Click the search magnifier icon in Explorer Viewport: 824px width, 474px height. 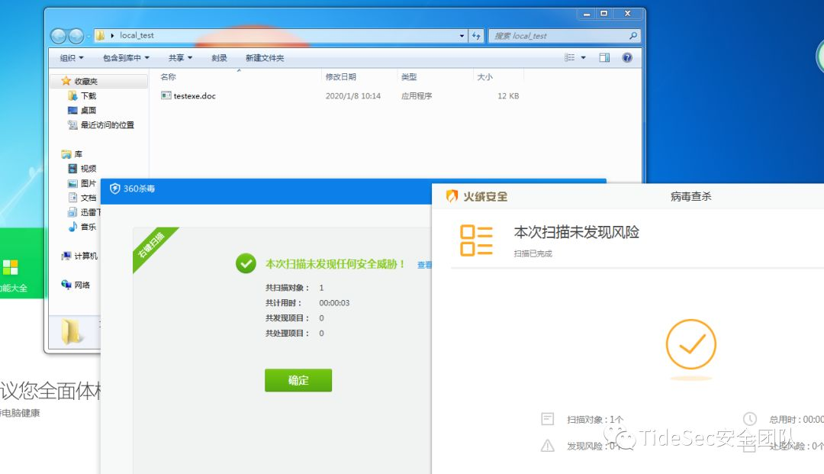click(x=632, y=36)
